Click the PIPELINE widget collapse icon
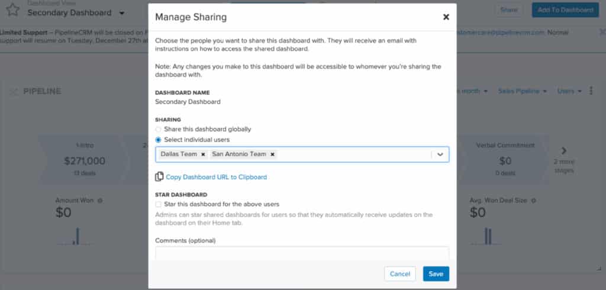Screen dimensions: 606x290 pos(14,92)
